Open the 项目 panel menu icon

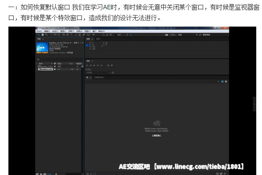43,39
